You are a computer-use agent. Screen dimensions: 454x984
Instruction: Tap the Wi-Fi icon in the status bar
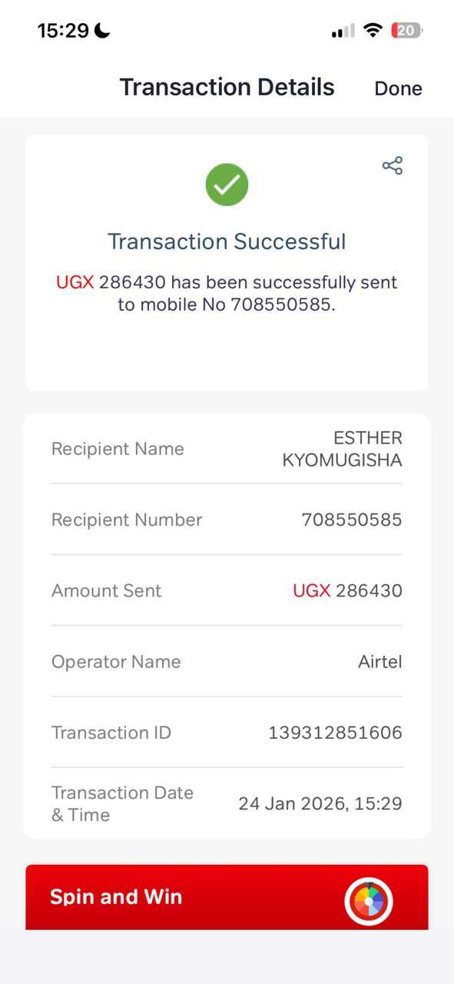[x=373, y=31]
